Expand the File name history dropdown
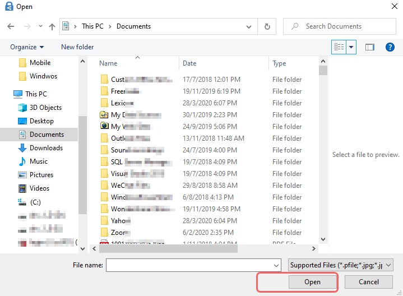Screen dimensions: 403x296 click(x=276, y=265)
